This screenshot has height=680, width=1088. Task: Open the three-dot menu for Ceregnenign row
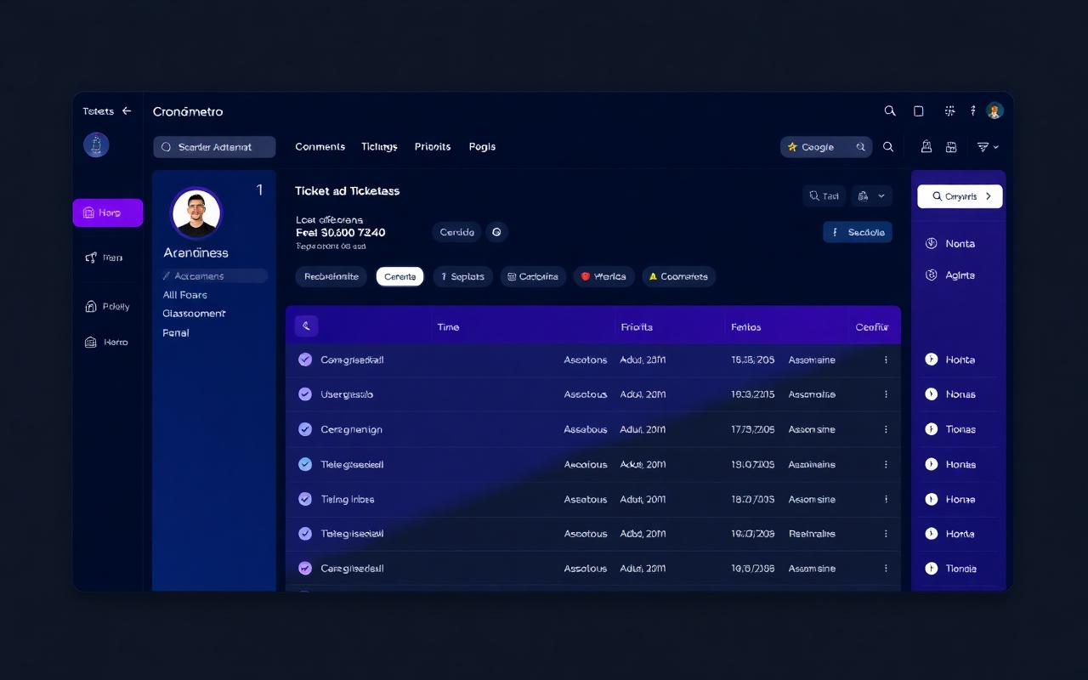pos(886,429)
